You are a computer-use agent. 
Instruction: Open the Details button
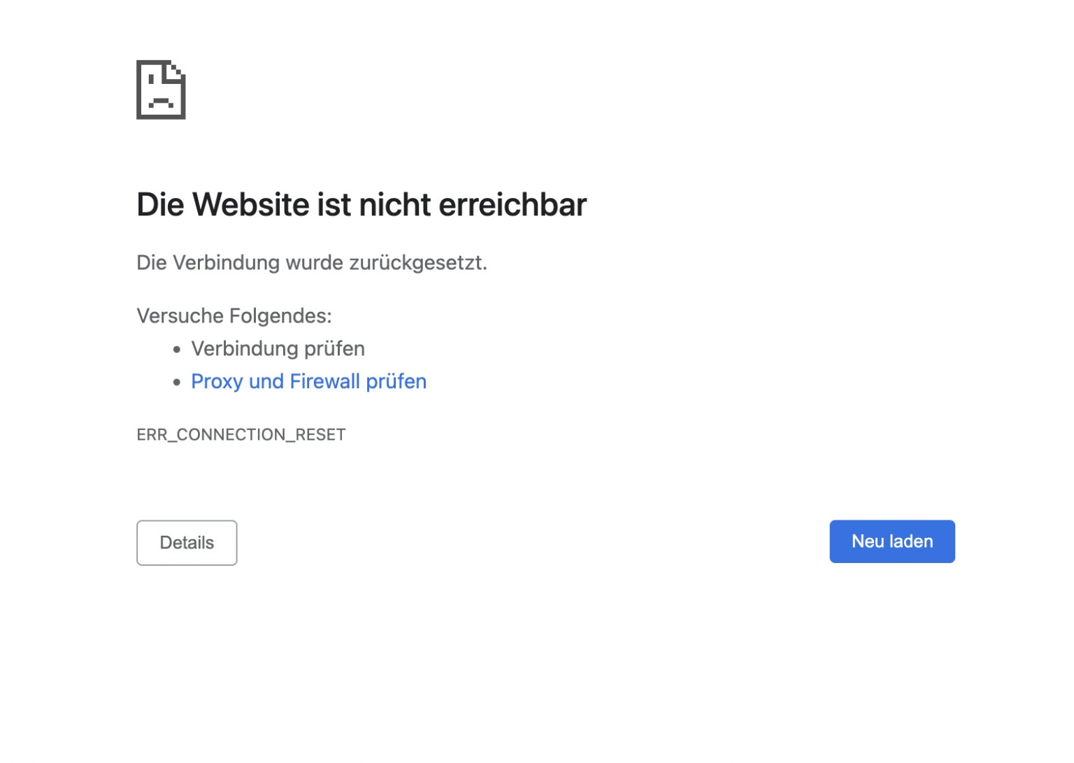click(187, 543)
